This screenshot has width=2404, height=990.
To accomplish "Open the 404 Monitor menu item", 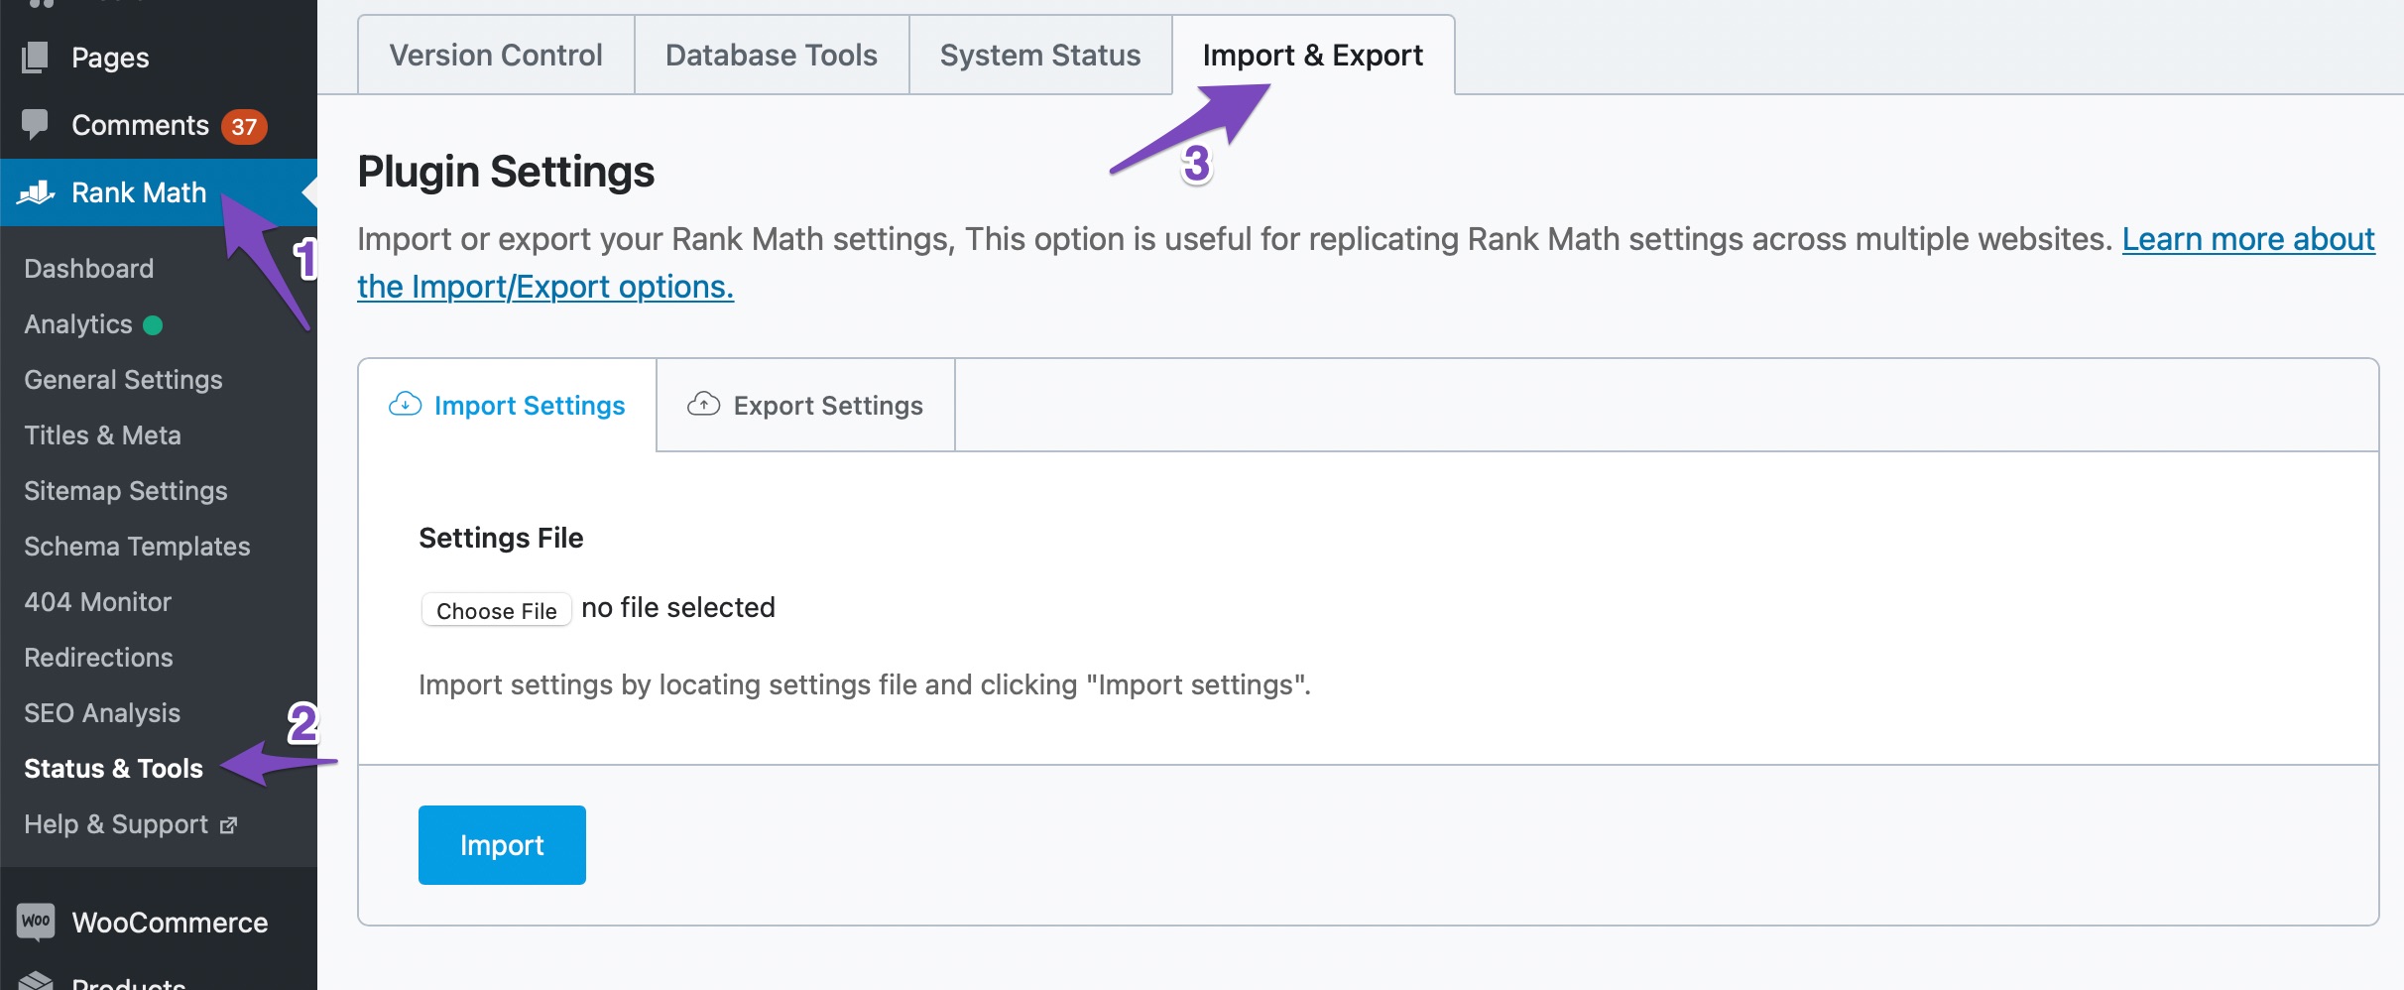I will 97,602.
